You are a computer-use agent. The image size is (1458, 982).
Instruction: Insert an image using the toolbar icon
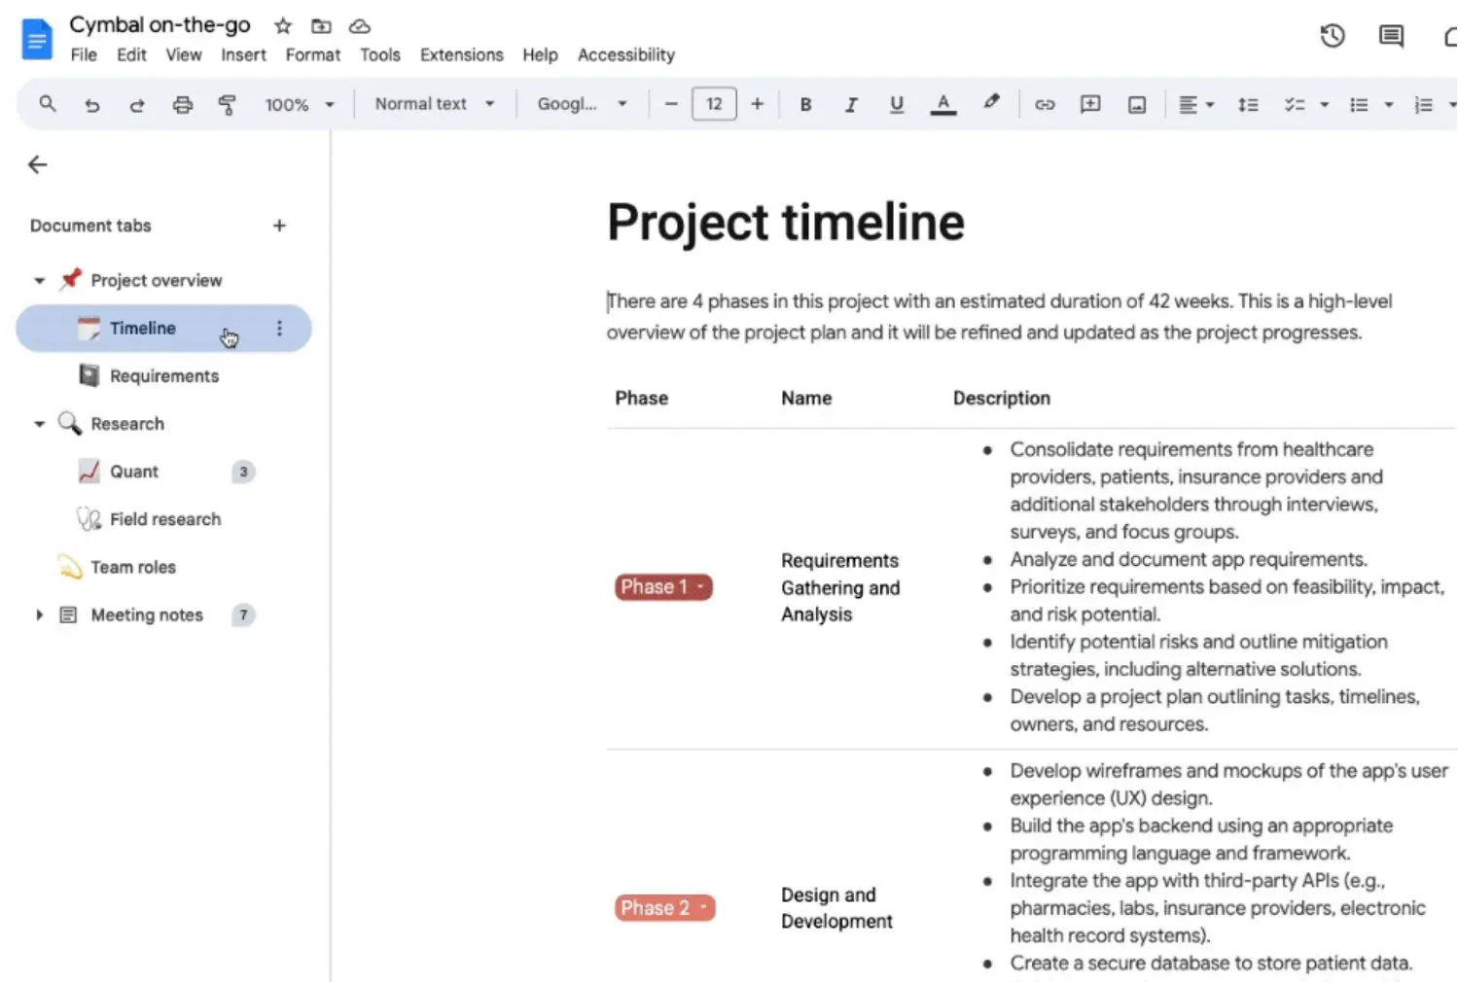click(1136, 104)
